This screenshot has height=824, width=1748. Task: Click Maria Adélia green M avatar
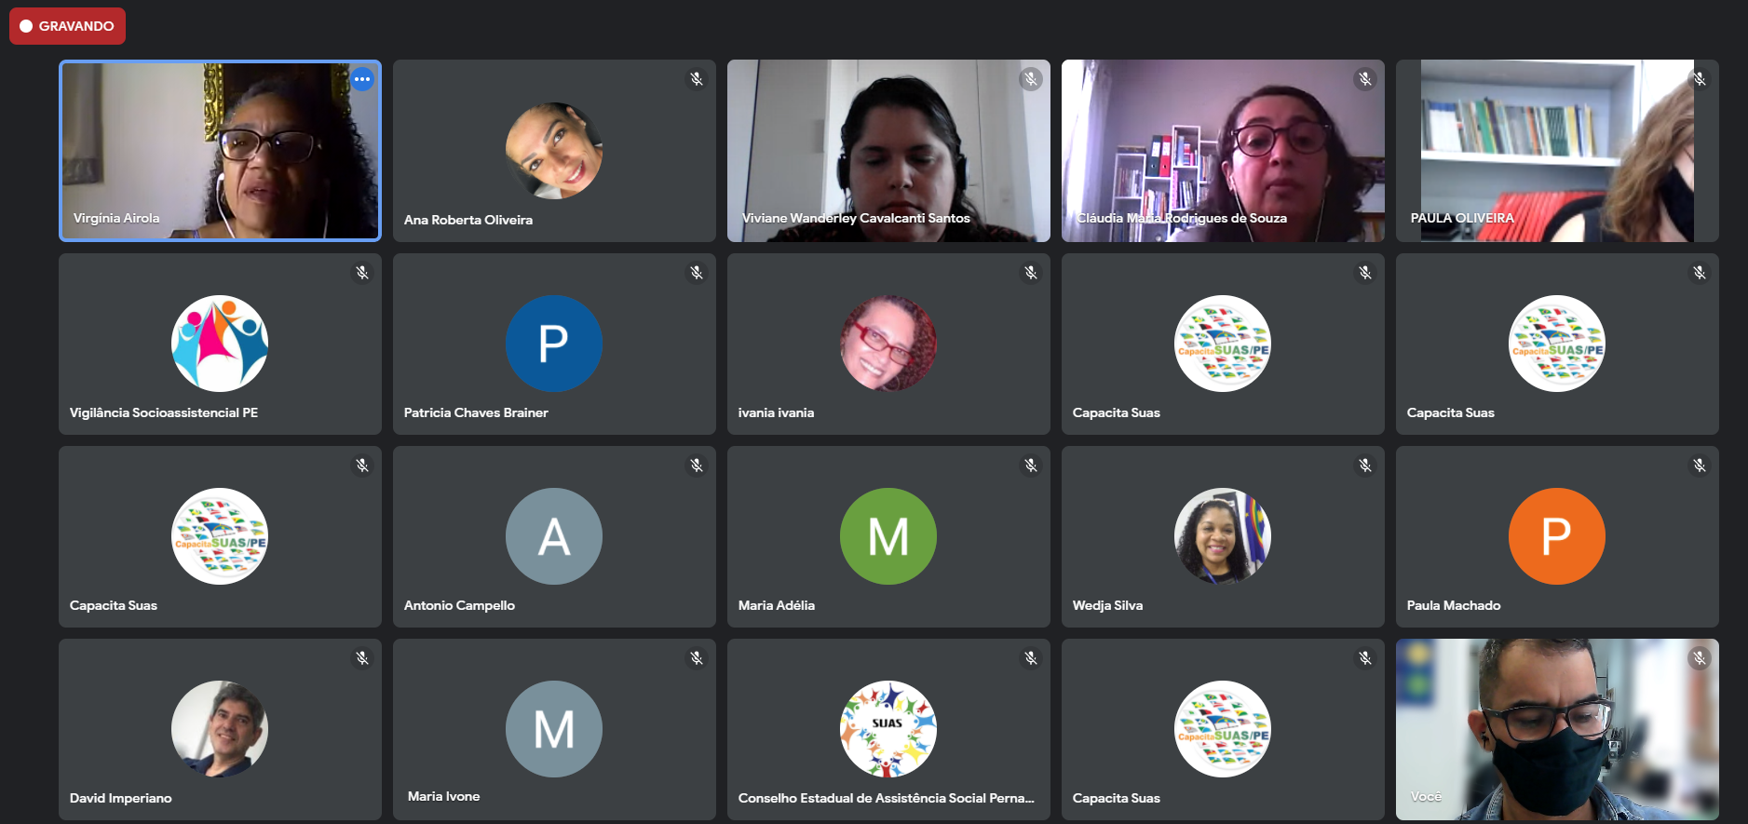(x=888, y=536)
